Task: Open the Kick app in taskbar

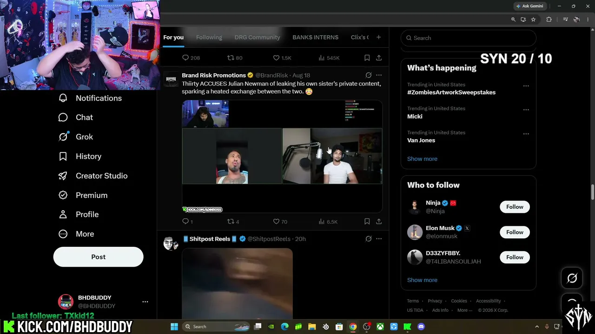Action: [408, 327]
